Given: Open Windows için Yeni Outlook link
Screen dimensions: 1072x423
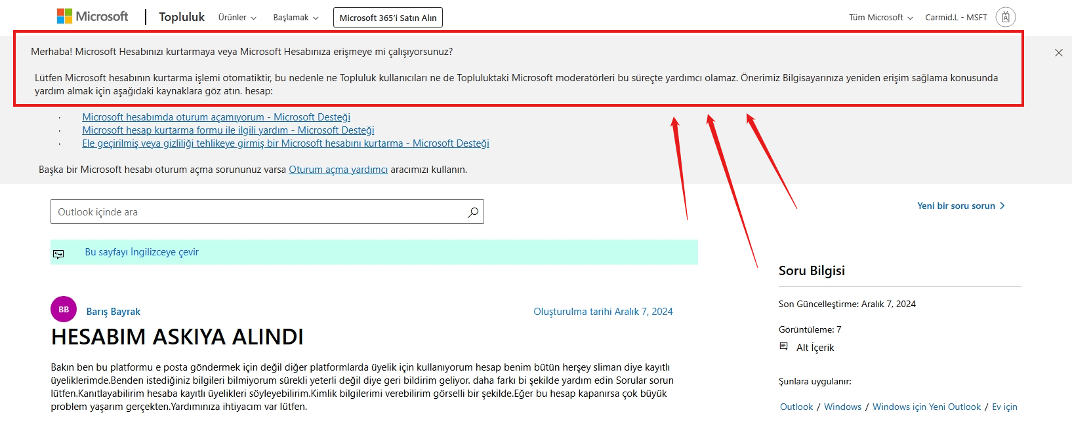Looking at the screenshot, I should [926, 407].
